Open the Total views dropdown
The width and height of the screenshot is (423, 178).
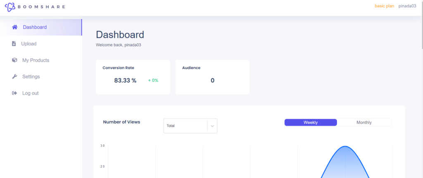pyautogui.click(x=190, y=126)
